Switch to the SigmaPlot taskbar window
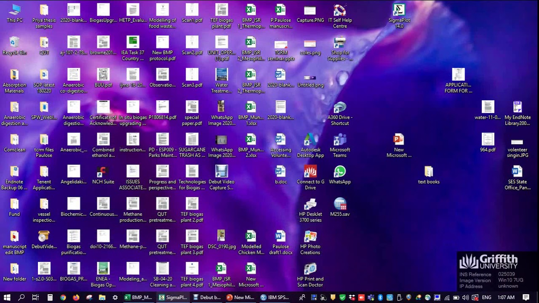 point(173,297)
